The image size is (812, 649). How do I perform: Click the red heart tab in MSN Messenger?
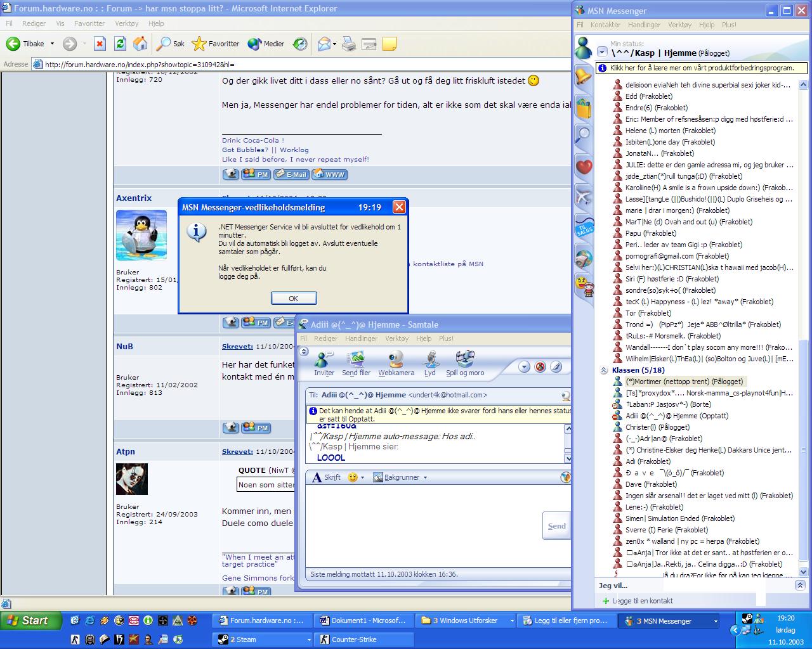pos(583,166)
